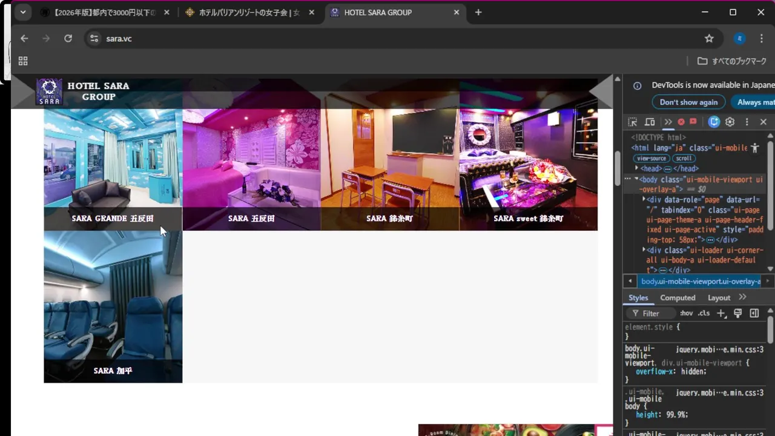The width and height of the screenshot is (775, 436).
Task: Select the !DOCTYPE html line
Action: 659,137
